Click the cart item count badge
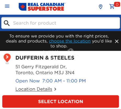 (x=117, y=4)
